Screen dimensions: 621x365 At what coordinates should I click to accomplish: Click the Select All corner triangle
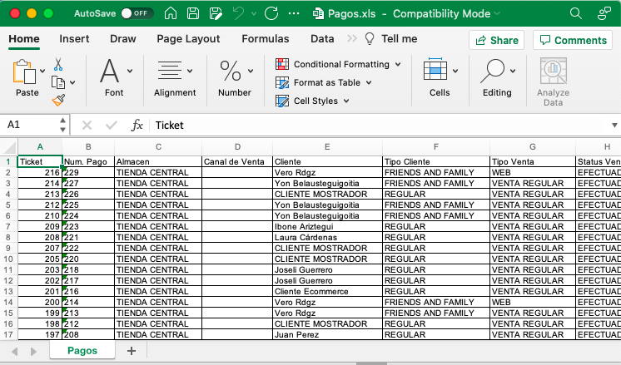point(8,147)
